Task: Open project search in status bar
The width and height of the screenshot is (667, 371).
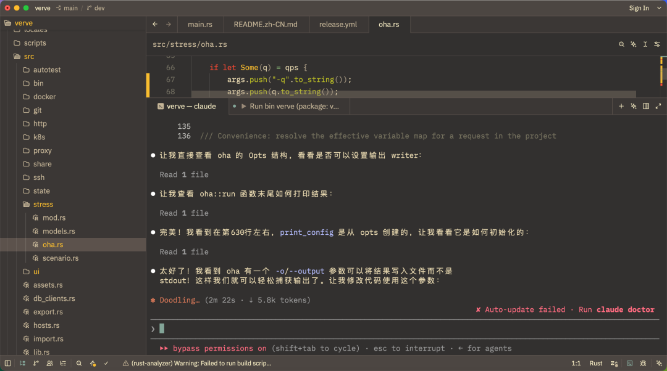Action: (x=78, y=364)
